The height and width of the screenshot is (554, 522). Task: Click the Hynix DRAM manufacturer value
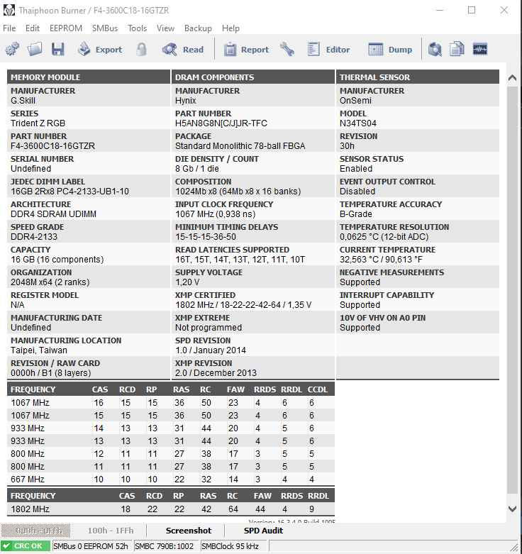(185, 101)
